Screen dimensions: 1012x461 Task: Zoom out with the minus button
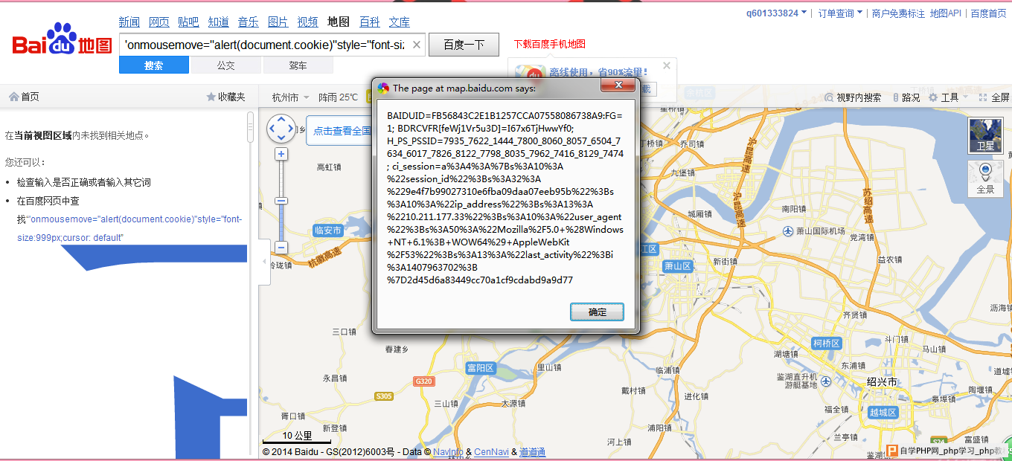281,247
